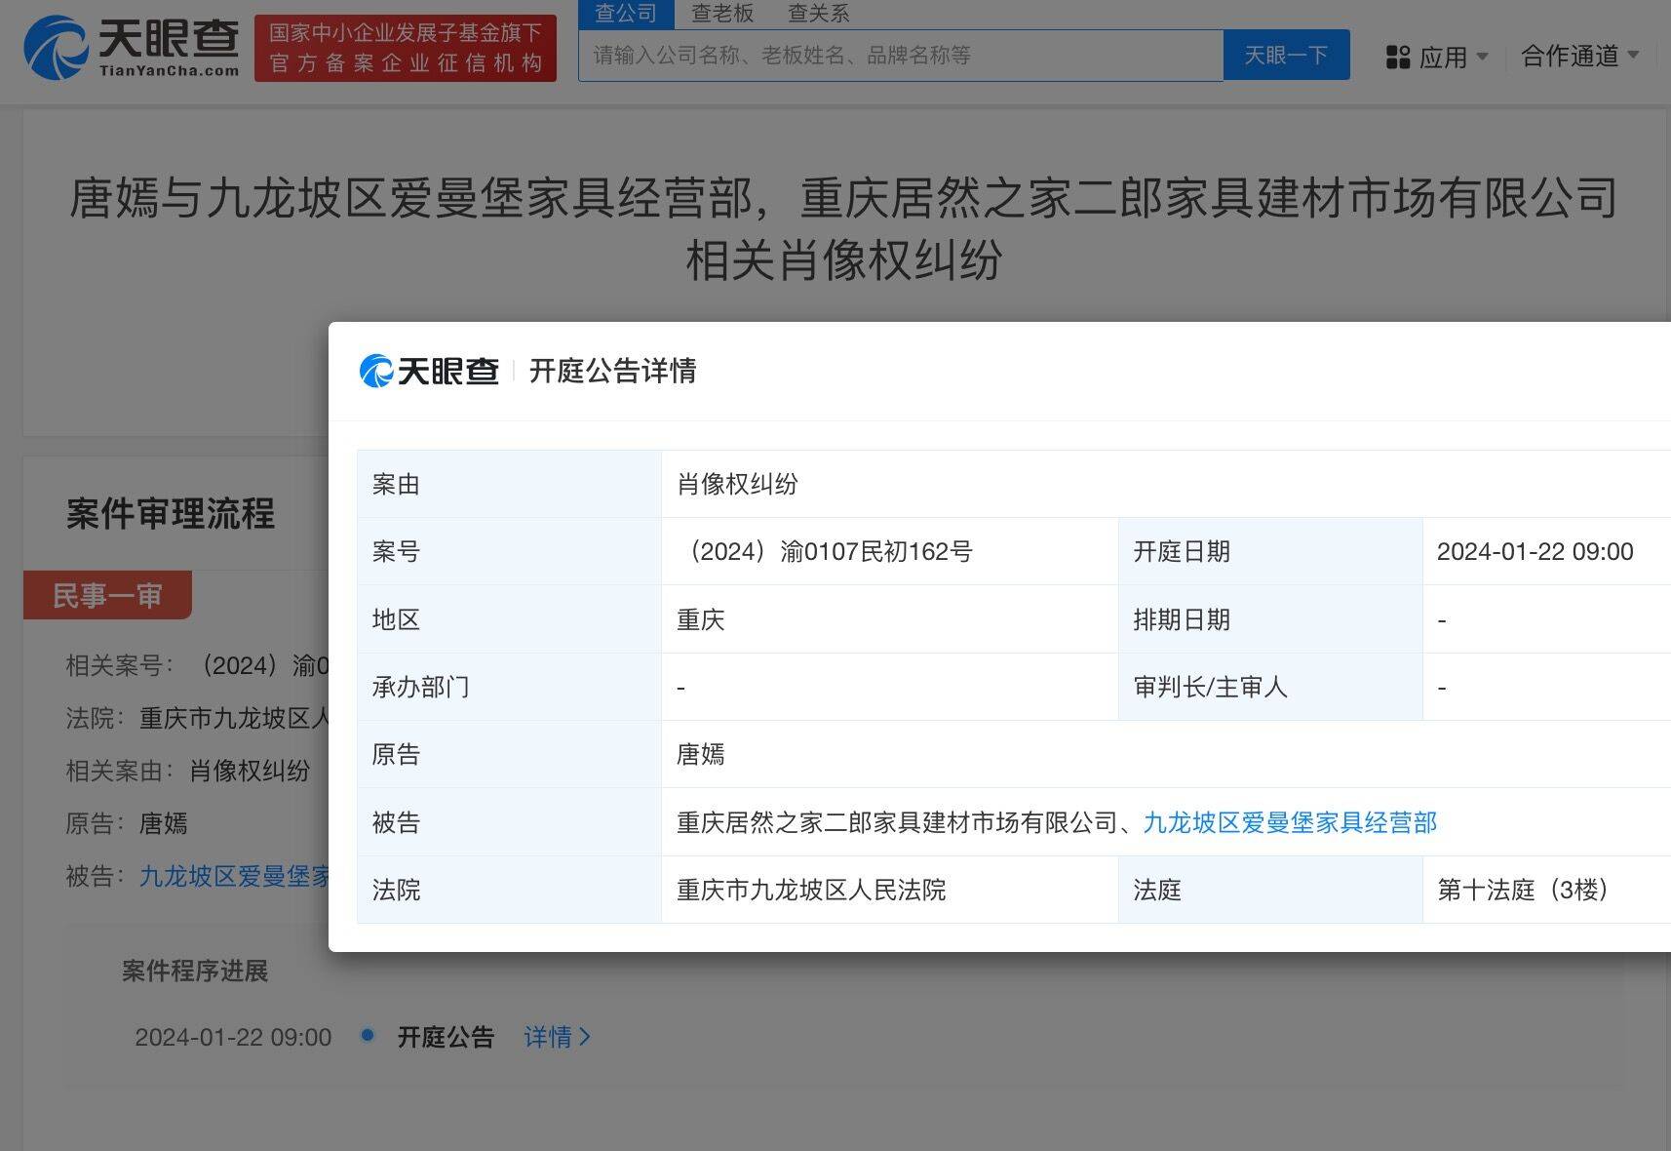Viewport: 1671px width, 1151px height.
Task: Open the 九龙坡区爱曼堡家 defendant link in background page
Action: (x=234, y=876)
